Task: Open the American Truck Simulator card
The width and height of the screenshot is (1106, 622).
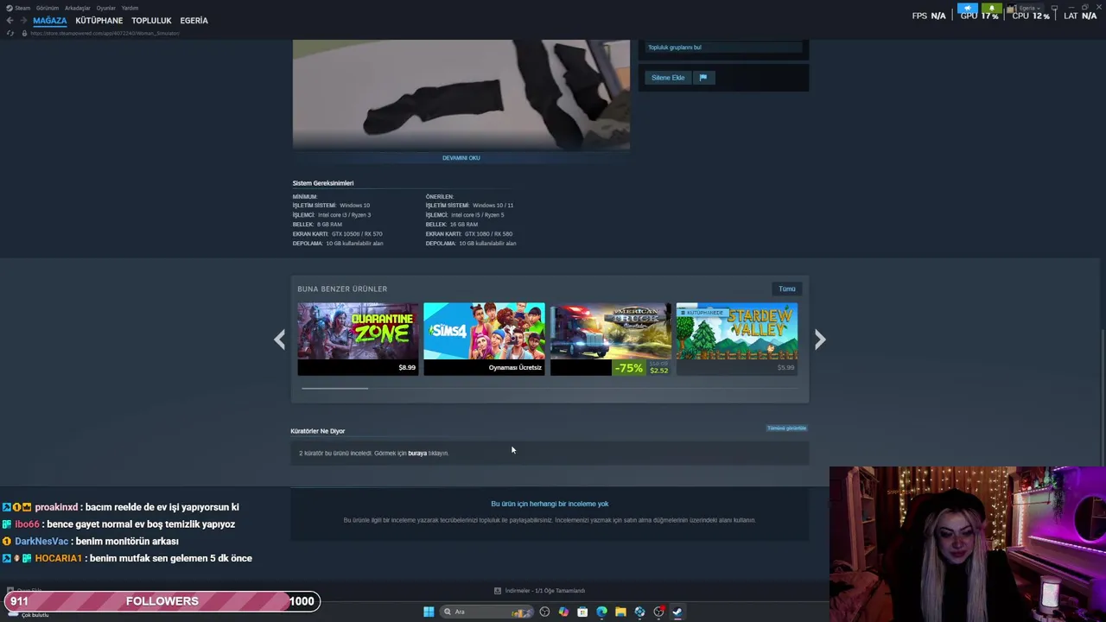Action: click(x=610, y=339)
